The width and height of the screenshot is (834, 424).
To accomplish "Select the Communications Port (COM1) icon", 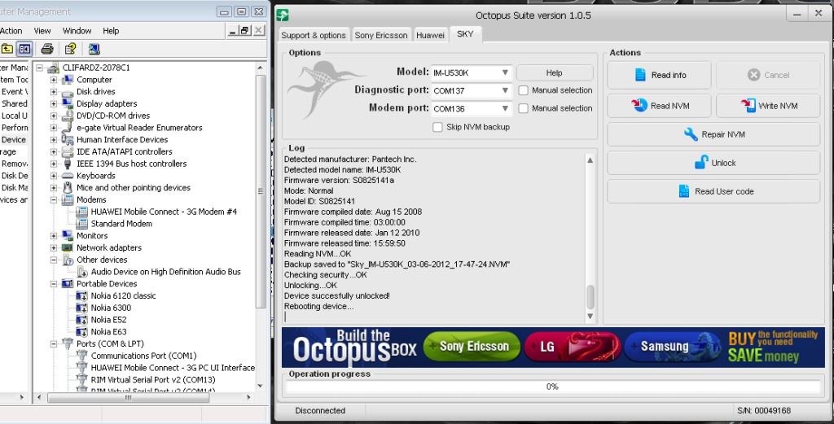I will [x=82, y=356].
